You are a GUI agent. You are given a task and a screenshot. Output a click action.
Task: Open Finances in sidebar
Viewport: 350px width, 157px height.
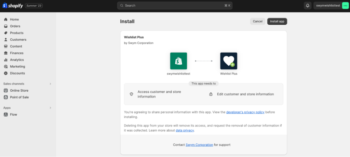pos(16,53)
